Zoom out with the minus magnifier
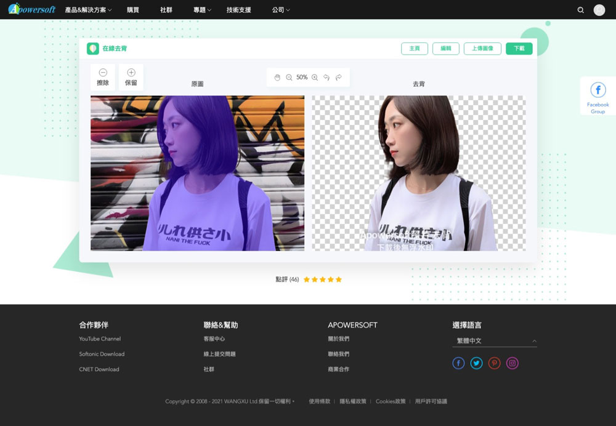This screenshot has height=426, width=616. pos(289,78)
